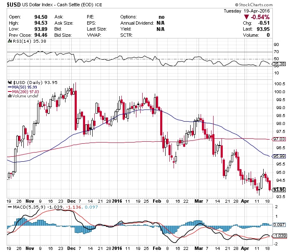Image resolution: width=292 pixels, height=252 pixels.
Task: Click the $USD (Daily) 93.95 legend
Action: coord(35,82)
